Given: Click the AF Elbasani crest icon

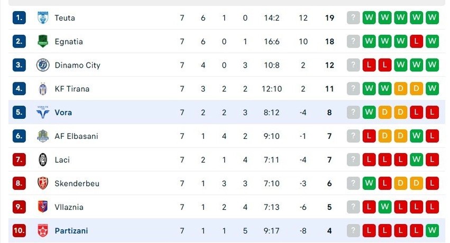Looking at the screenshot, I should point(43,136).
